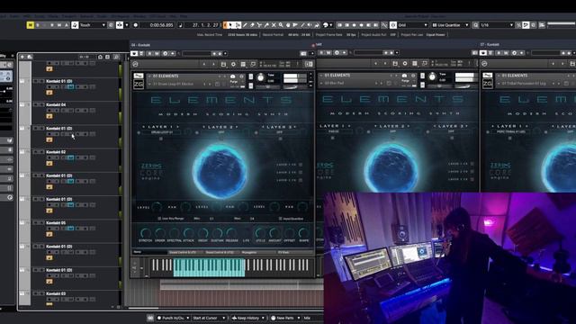
Task: Switch to the Arpeggiator tab
Action: tap(249, 253)
